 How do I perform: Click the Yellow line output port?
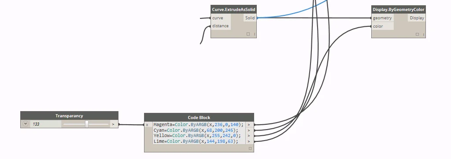click(x=250, y=136)
